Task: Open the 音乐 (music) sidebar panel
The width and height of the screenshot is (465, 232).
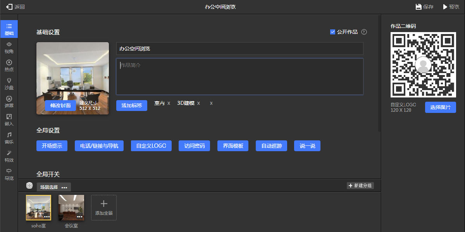Action: pos(9,138)
